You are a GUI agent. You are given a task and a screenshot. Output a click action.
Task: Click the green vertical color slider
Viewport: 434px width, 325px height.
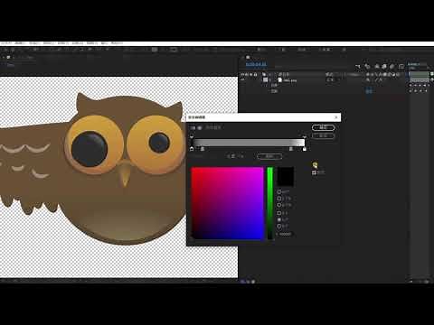pyautogui.click(x=270, y=203)
